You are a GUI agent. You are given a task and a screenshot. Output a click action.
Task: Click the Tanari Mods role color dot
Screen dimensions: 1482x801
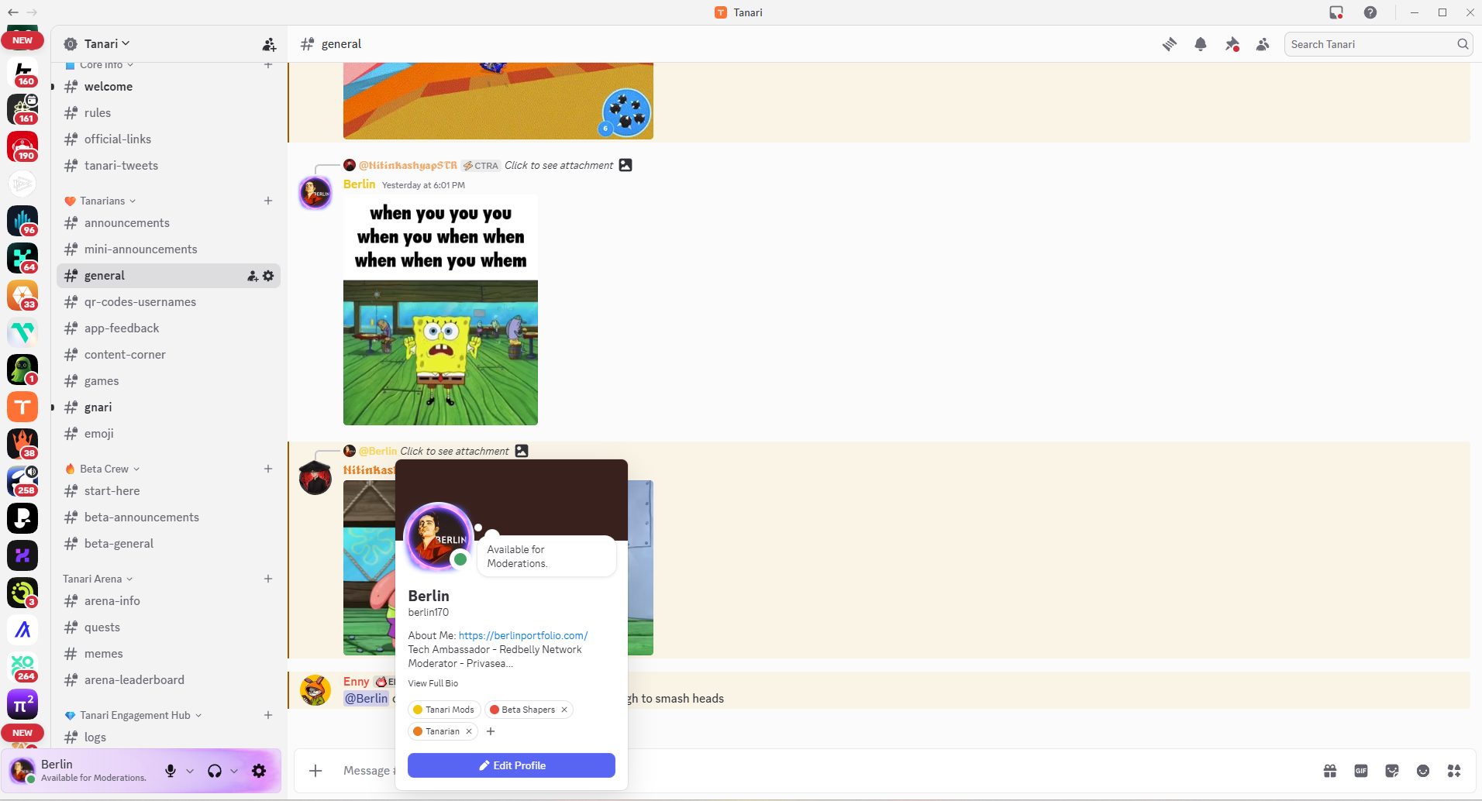click(x=418, y=710)
